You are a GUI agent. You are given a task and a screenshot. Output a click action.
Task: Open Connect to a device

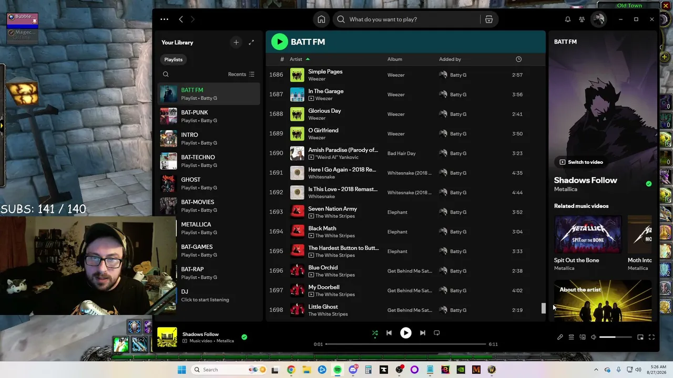(583, 337)
